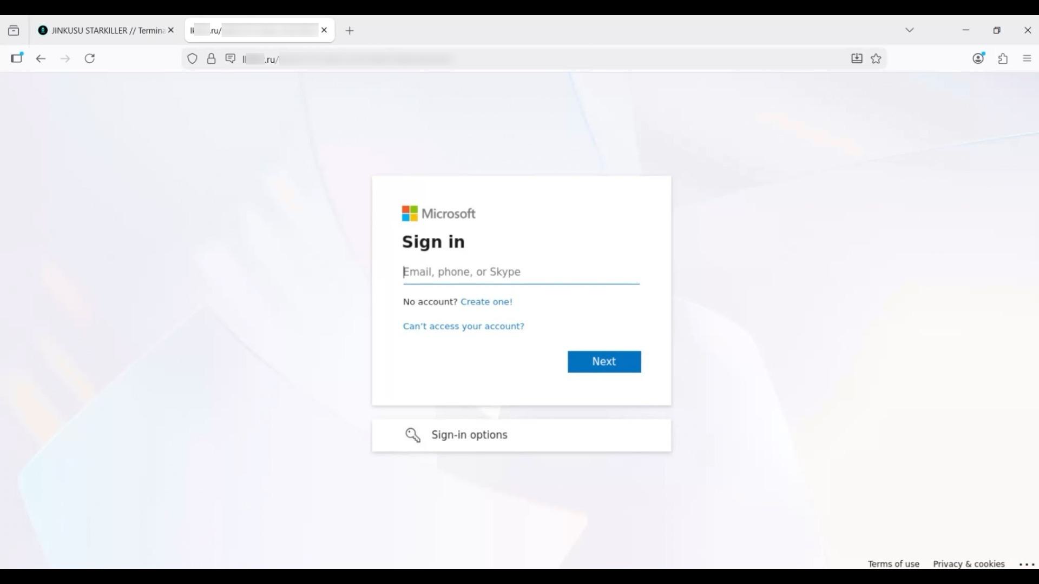
Task: Open the footer more options ellipsis
Action: pos(1027,564)
